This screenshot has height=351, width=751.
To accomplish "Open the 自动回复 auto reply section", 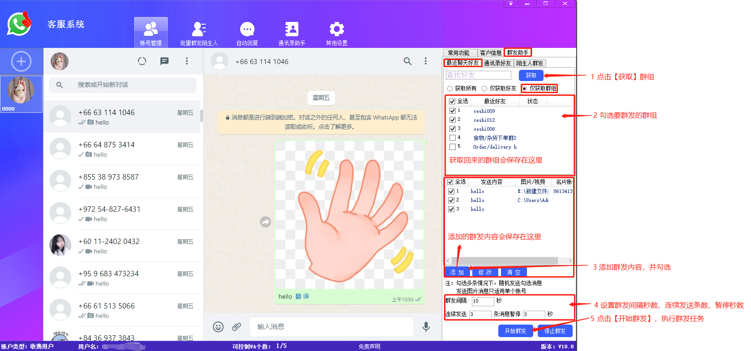I will click(x=247, y=34).
